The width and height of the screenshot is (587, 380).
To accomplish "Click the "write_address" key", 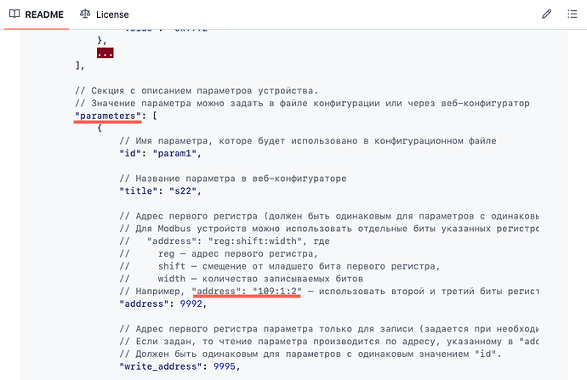I will [x=159, y=366].
